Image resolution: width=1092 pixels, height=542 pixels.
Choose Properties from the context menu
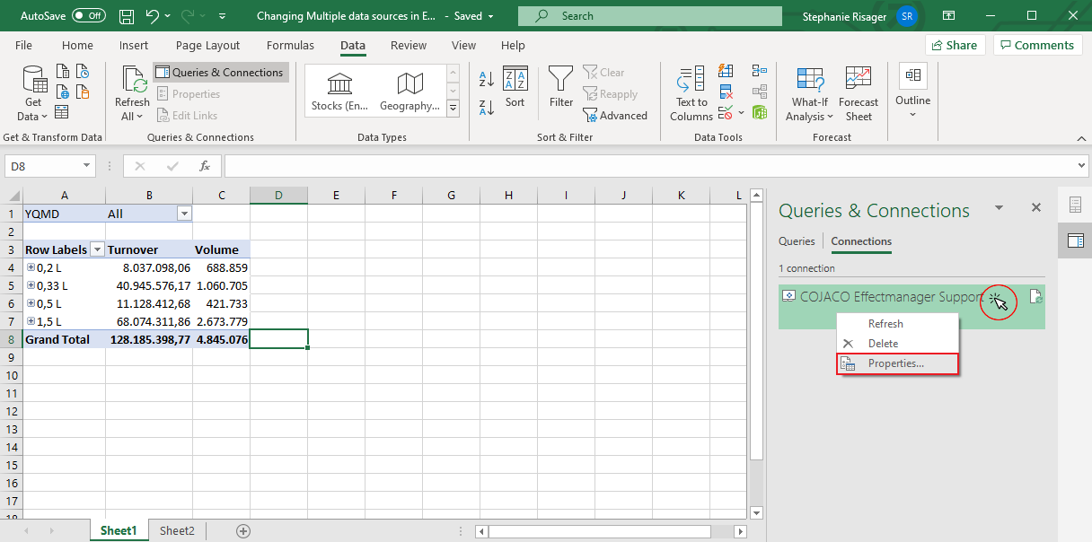click(898, 363)
